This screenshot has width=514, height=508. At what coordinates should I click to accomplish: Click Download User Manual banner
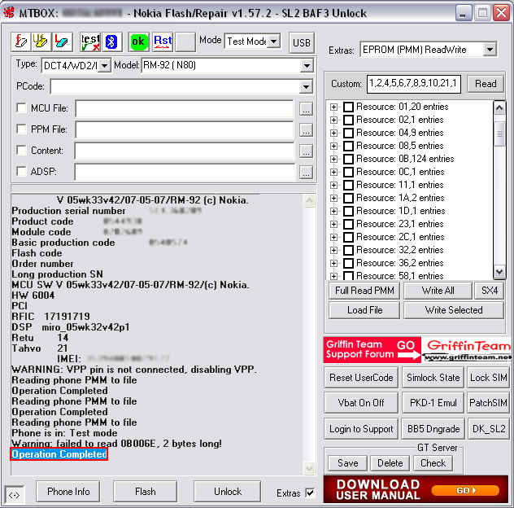[x=416, y=489]
